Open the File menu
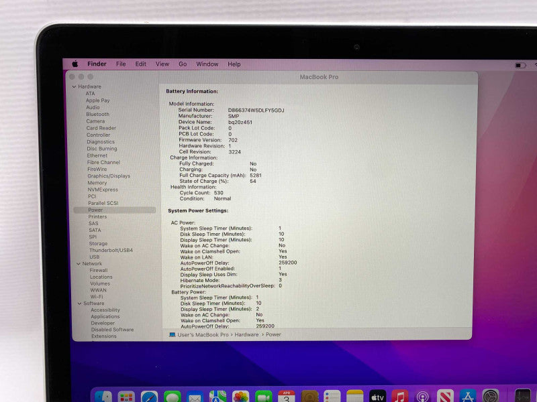The image size is (537, 402). tap(121, 64)
